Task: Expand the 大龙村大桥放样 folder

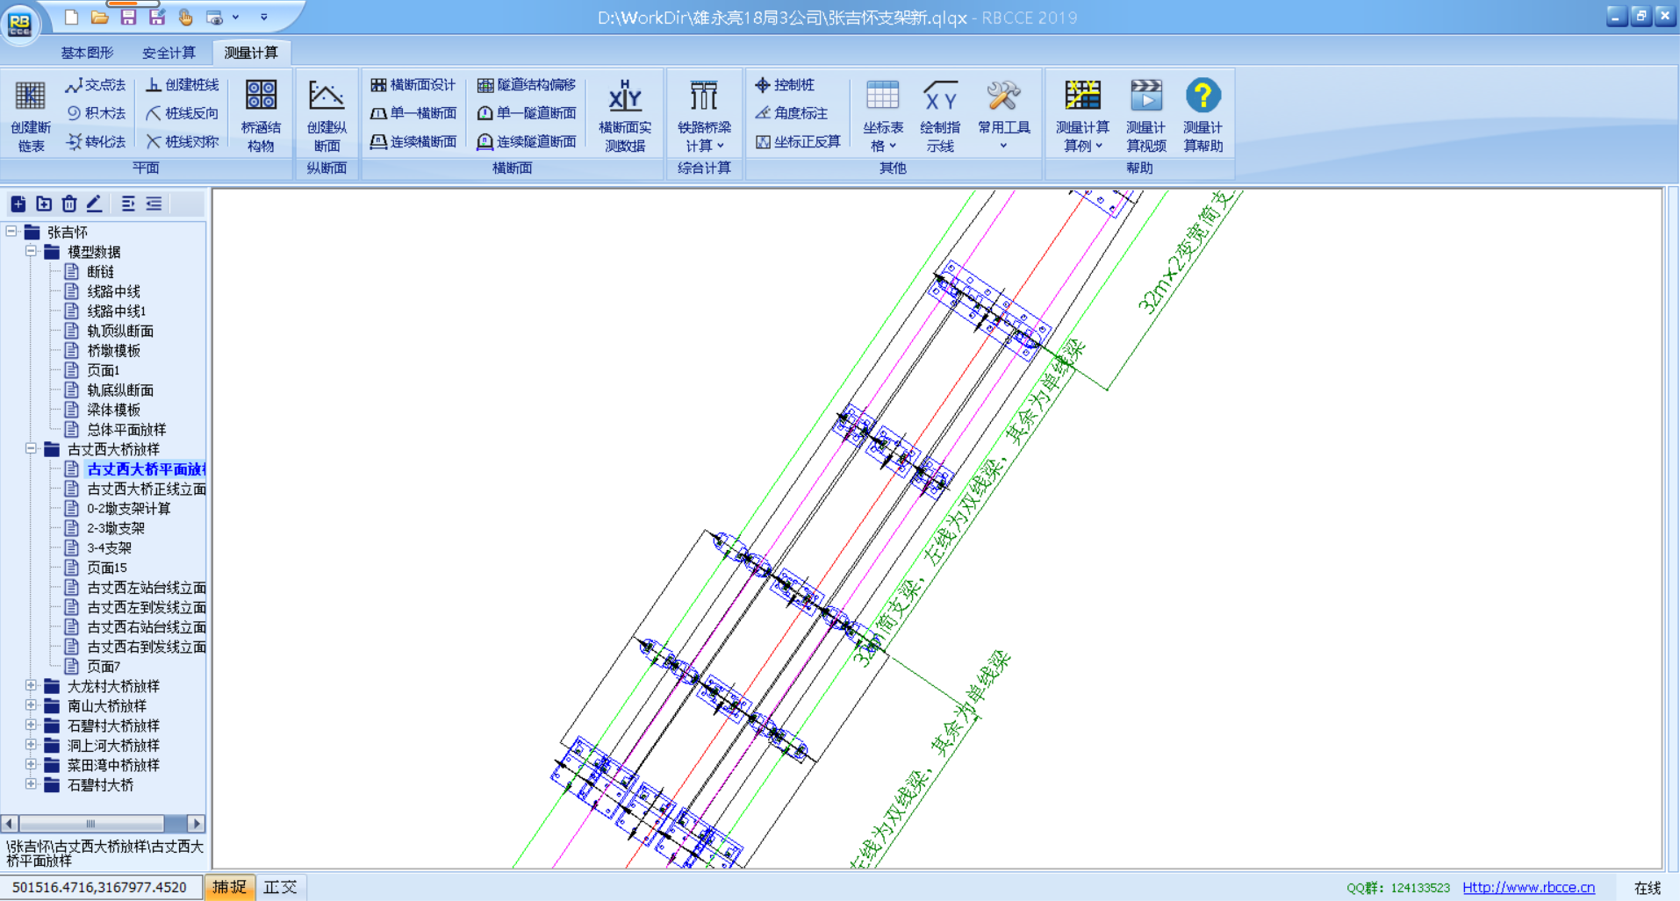Action: point(31,686)
